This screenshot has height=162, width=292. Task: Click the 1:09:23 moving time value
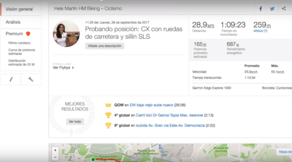click(233, 25)
